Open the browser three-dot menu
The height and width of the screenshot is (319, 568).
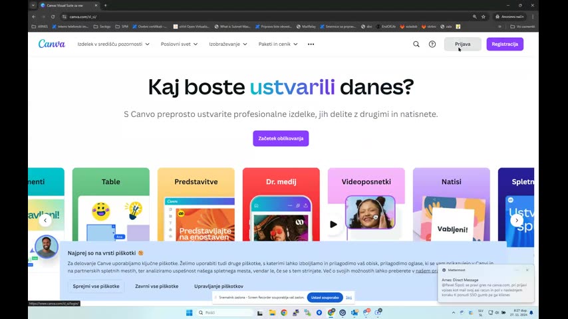pyautogui.click(x=533, y=17)
